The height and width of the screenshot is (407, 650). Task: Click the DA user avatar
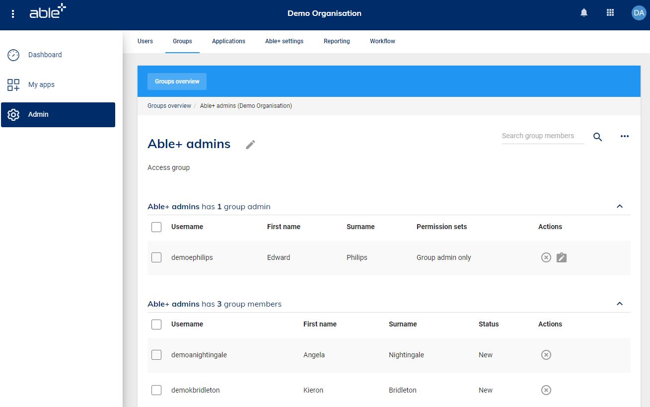coord(638,13)
